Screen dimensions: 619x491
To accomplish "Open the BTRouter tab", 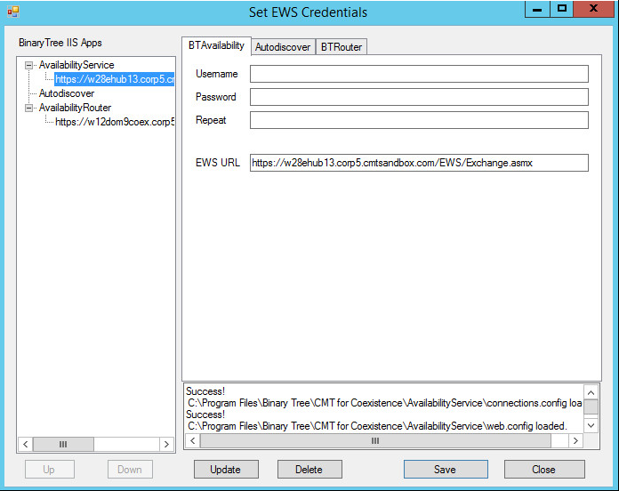I will point(342,46).
